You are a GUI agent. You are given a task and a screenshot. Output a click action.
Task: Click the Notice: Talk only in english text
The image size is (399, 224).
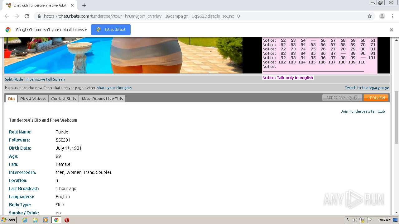click(288, 78)
